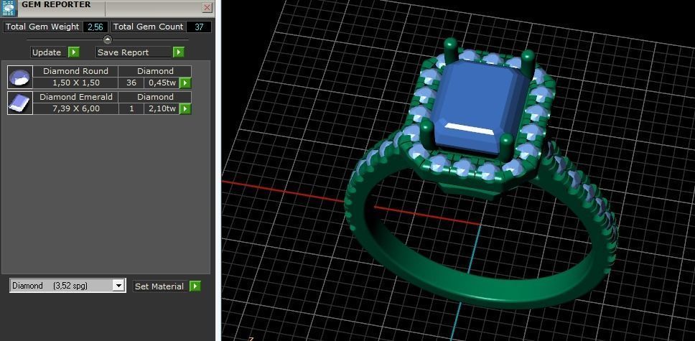
Task: Close the Gem Reporter panel
Action: 207,8
